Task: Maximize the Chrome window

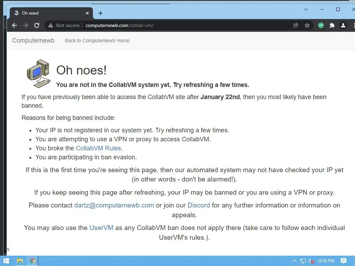Action: pyautogui.click(x=338, y=9)
